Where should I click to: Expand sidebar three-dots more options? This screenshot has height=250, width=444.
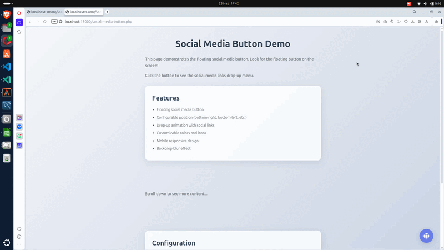19,244
